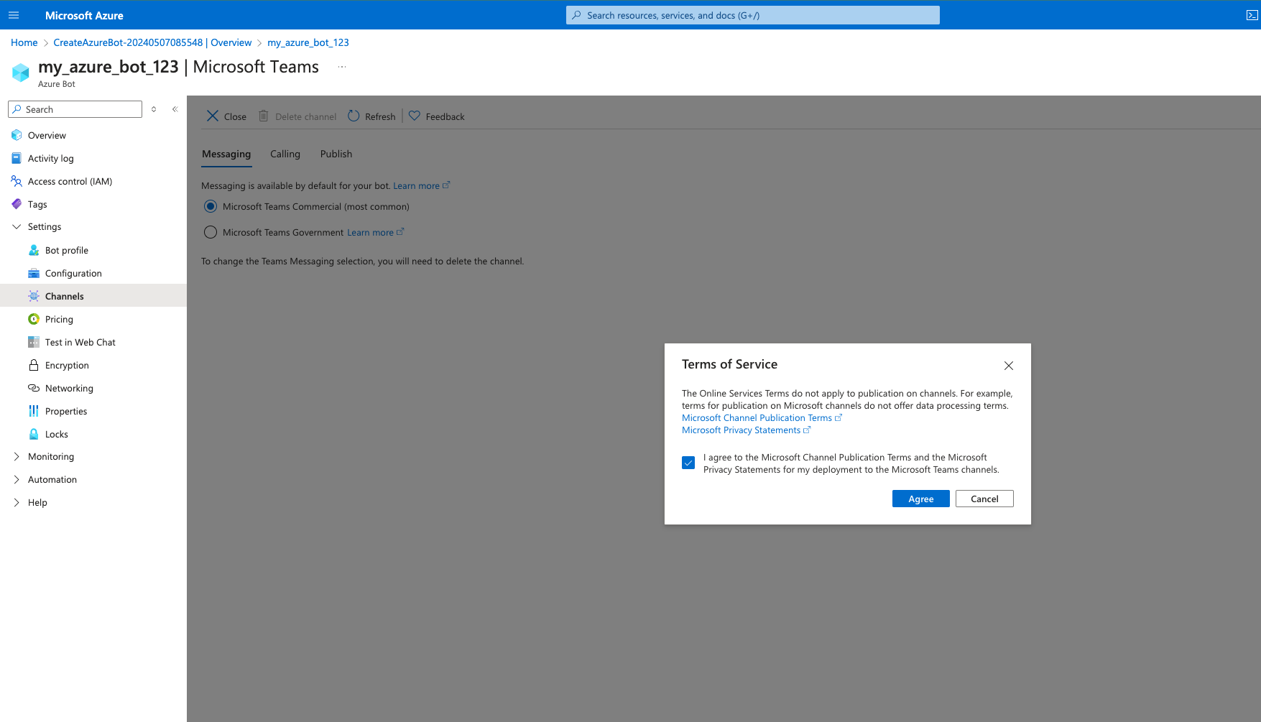This screenshot has width=1261, height=722.
Task: Open Learn more link after messaging text
Action: [x=421, y=185]
